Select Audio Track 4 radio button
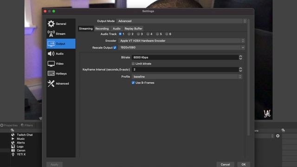Screen dimensions: 297x167 pos(148,34)
